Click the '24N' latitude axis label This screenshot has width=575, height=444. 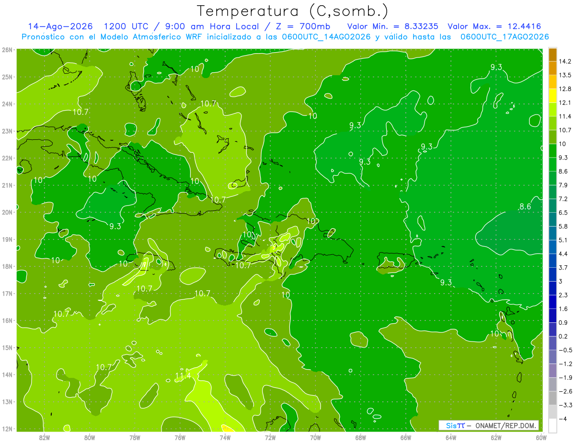coord(7,104)
